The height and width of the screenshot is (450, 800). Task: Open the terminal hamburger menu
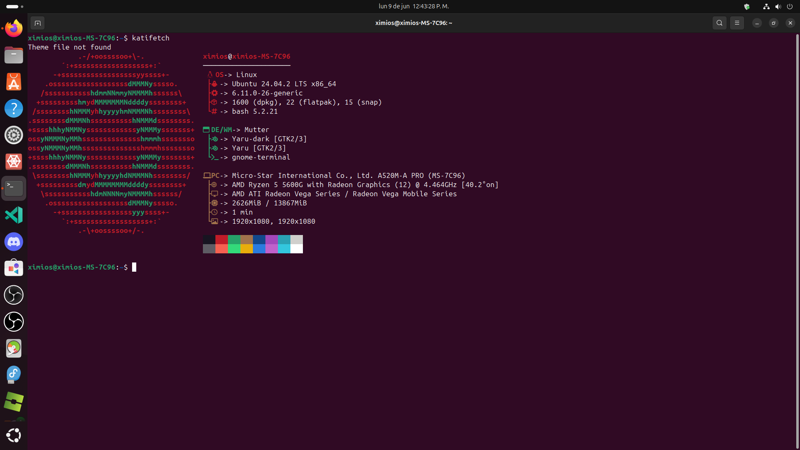click(x=737, y=23)
